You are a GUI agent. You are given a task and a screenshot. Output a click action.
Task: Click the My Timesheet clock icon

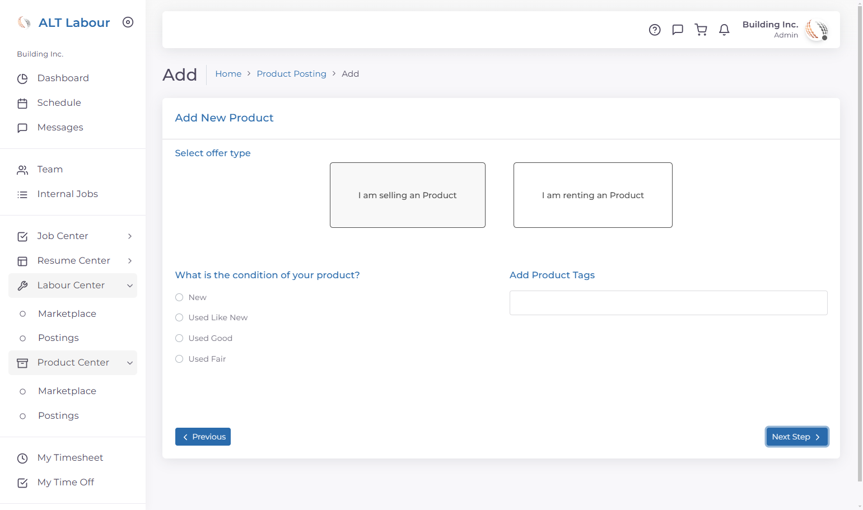22,458
